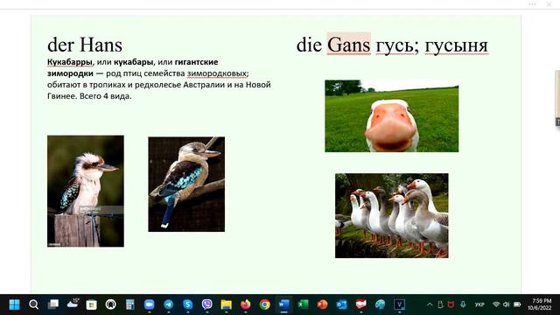This screenshot has height=315, width=560.
Task: Open PowerPoint from the taskbar
Action: (323, 304)
